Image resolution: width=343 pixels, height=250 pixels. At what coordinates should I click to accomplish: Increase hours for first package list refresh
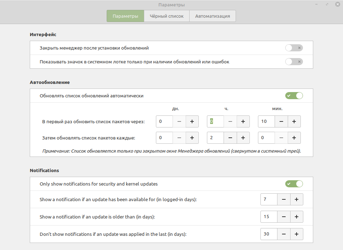(243, 121)
